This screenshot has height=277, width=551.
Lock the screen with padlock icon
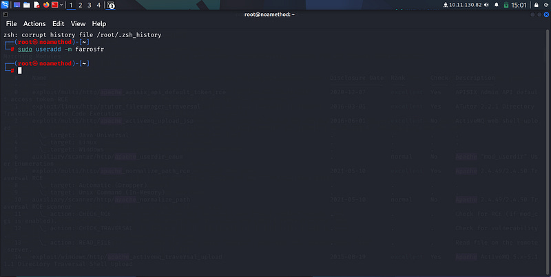pos(537,5)
